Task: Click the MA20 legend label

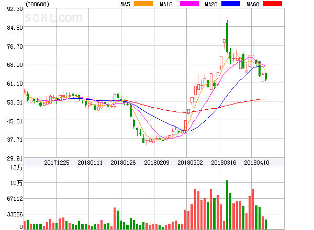Action: pyautogui.click(x=211, y=4)
